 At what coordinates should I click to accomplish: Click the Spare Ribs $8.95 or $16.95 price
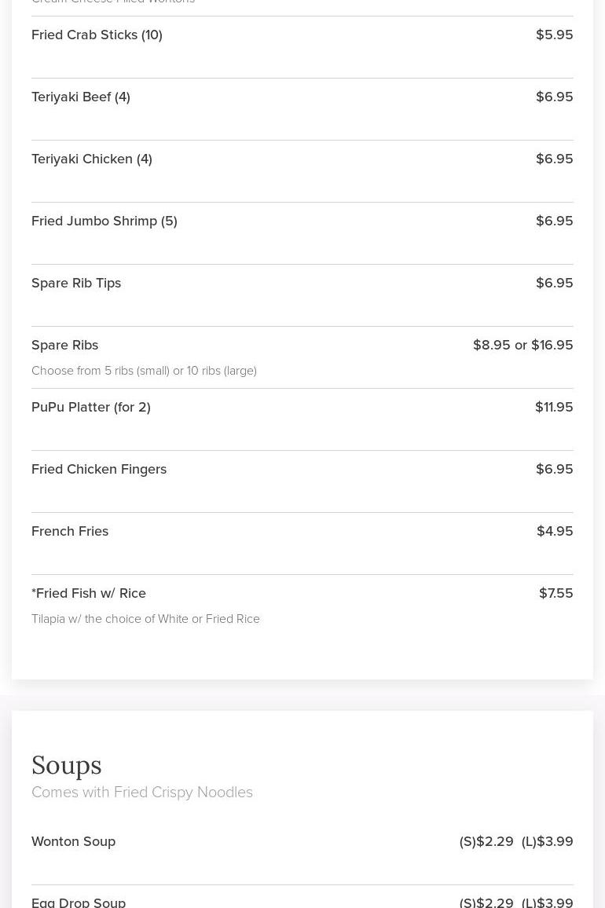pos(522,345)
